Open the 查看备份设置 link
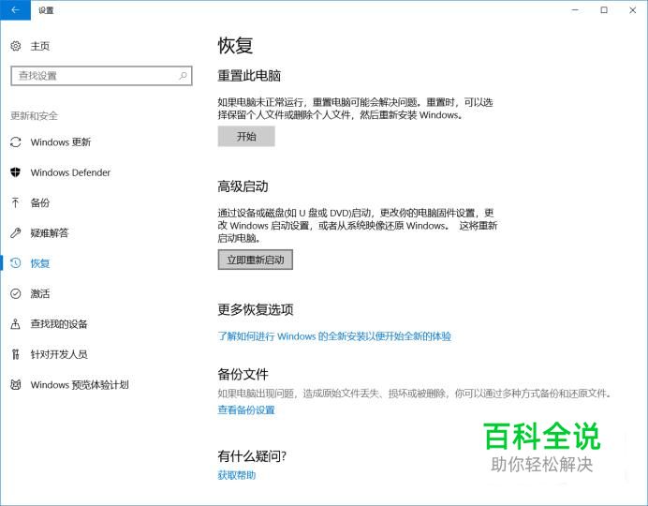 coord(246,409)
